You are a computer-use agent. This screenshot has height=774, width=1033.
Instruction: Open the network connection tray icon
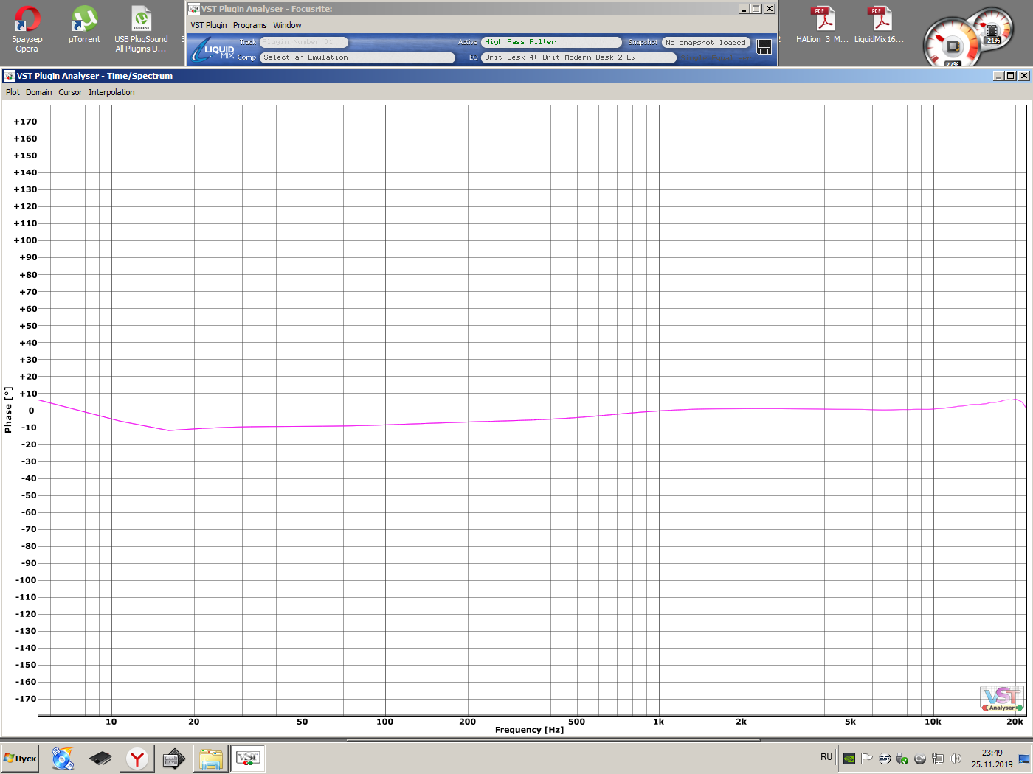938,758
